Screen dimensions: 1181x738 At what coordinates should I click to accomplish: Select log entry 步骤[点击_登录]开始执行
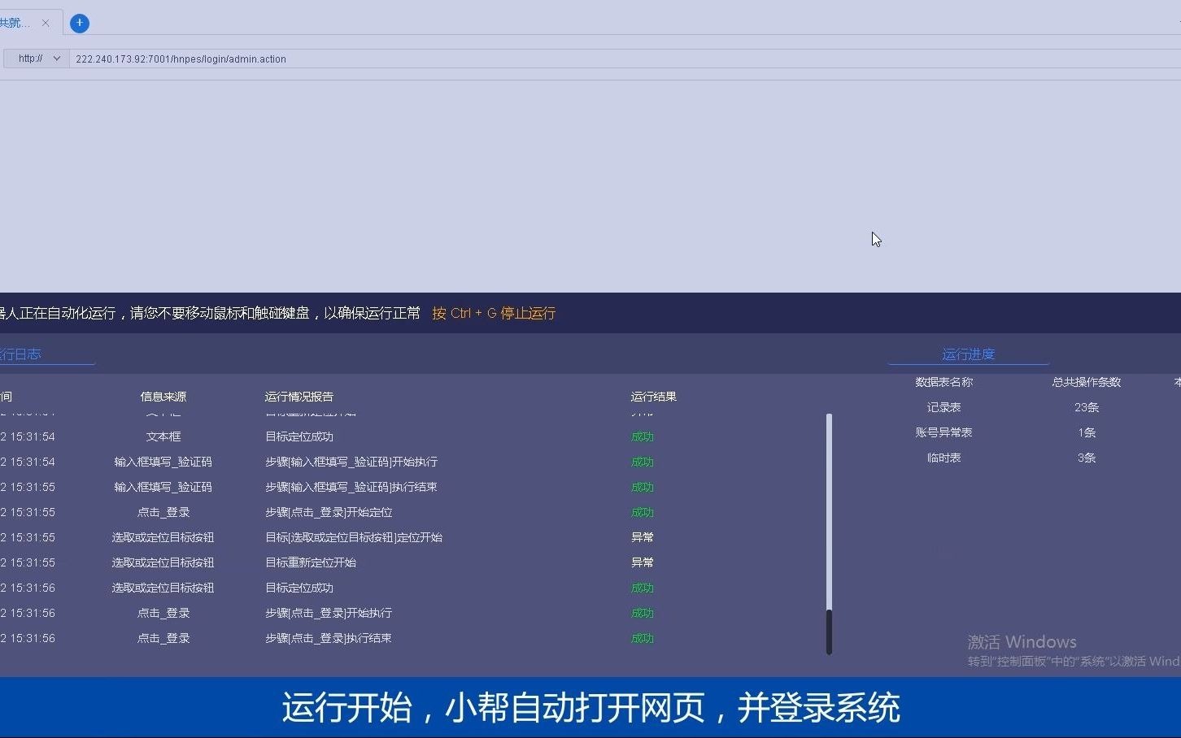[329, 613]
